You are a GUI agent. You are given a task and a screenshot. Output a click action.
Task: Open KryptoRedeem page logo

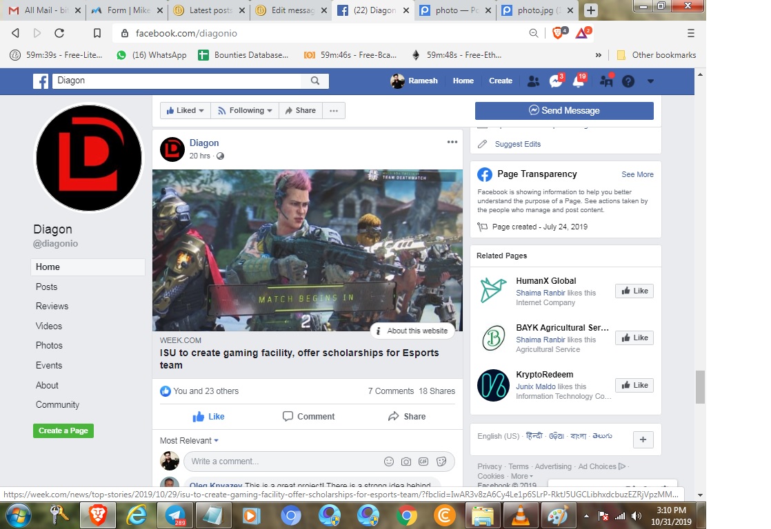click(x=493, y=385)
